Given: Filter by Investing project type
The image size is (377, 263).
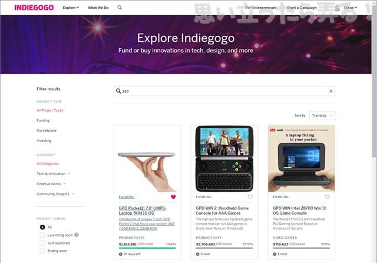Looking at the screenshot, I should tap(44, 140).
